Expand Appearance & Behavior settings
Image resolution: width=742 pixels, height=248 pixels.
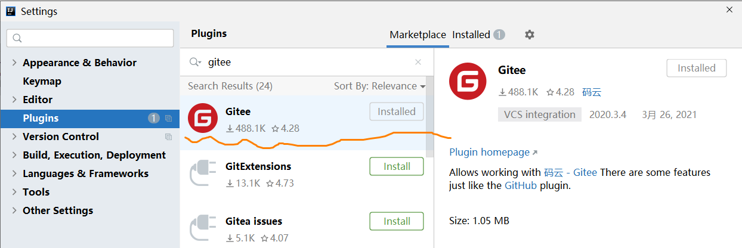(x=14, y=63)
